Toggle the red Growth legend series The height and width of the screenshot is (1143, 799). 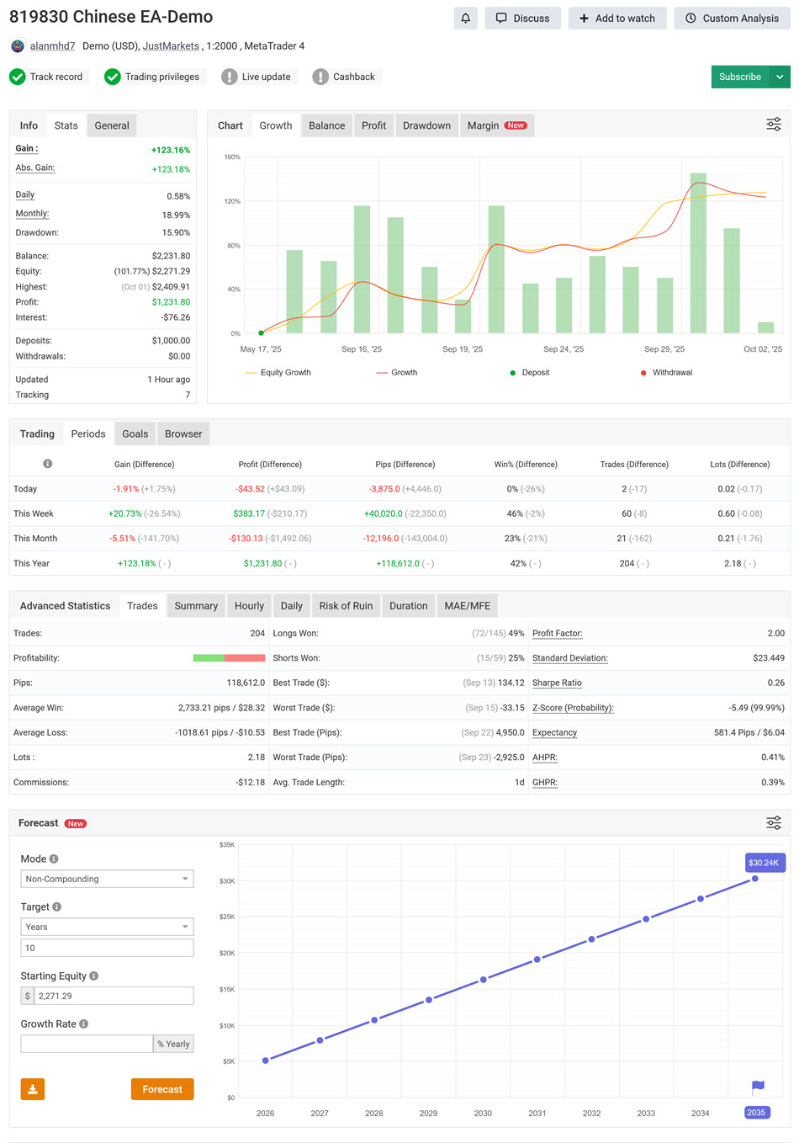pyautogui.click(x=397, y=372)
